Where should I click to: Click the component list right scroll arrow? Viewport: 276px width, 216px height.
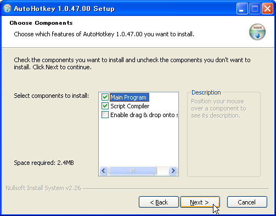[173, 171]
